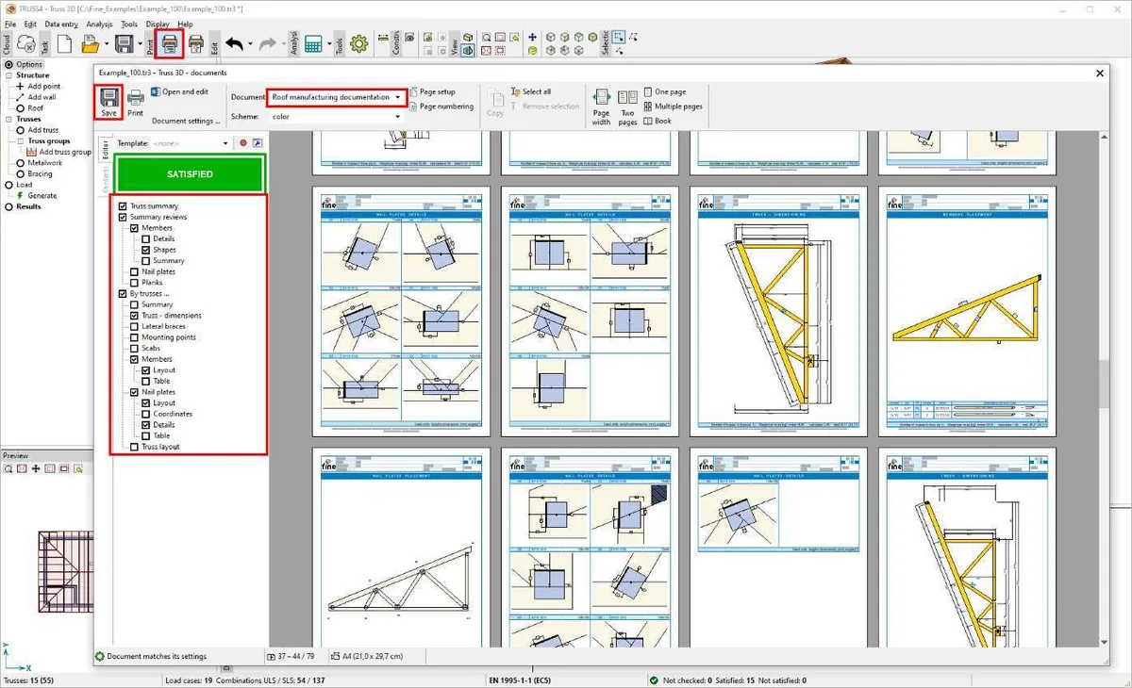Save the document with the Save icon
Image resolution: width=1132 pixels, height=688 pixels.
[108, 102]
